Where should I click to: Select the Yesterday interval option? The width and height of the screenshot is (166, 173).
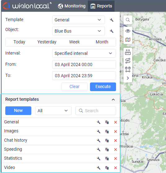[47, 42]
